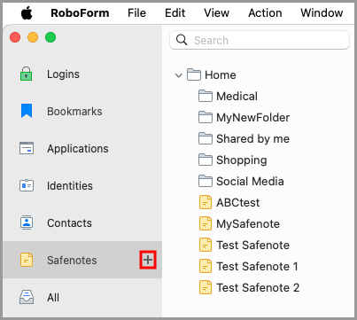Select Identities label in the sidebar
This screenshot has width=357, height=320.
(x=70, y=186)
